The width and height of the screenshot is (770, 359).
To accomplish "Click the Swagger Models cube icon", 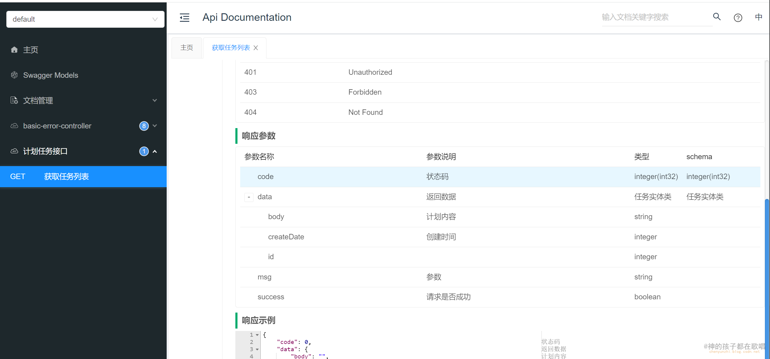I will (14, 75).
